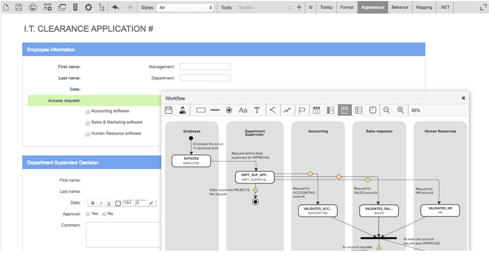
Task: Select the VALIDATES_HR node
Action: 440,210
